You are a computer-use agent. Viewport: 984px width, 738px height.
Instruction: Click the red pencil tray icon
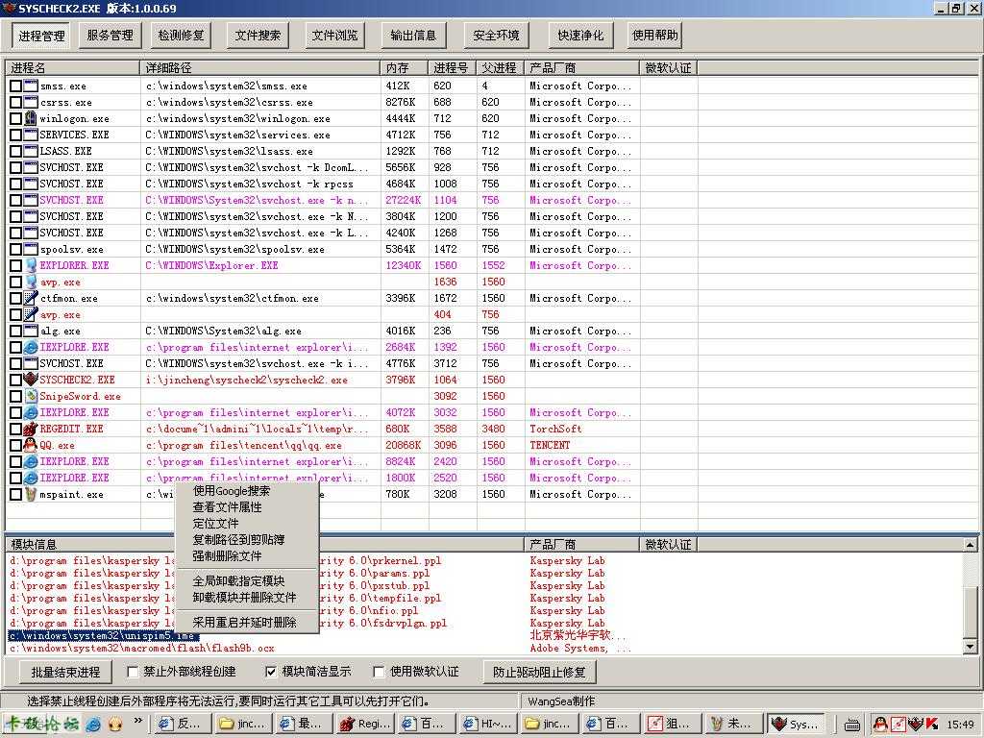pos(898,724)
